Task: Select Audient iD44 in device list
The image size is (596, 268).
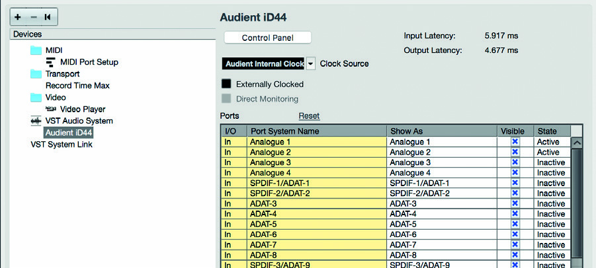Action: (x=68, y=133)
